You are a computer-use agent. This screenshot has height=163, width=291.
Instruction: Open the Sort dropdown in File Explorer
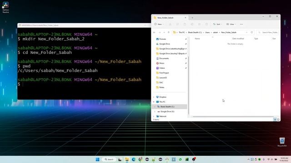click(217, 24)
